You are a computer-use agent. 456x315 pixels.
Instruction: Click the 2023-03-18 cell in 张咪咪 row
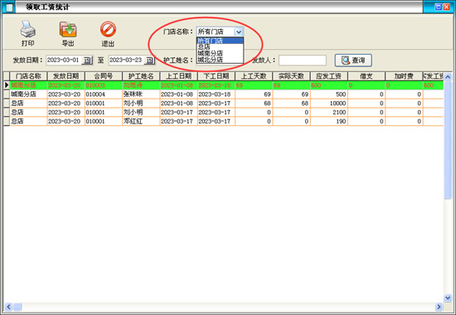click(216, 94)
